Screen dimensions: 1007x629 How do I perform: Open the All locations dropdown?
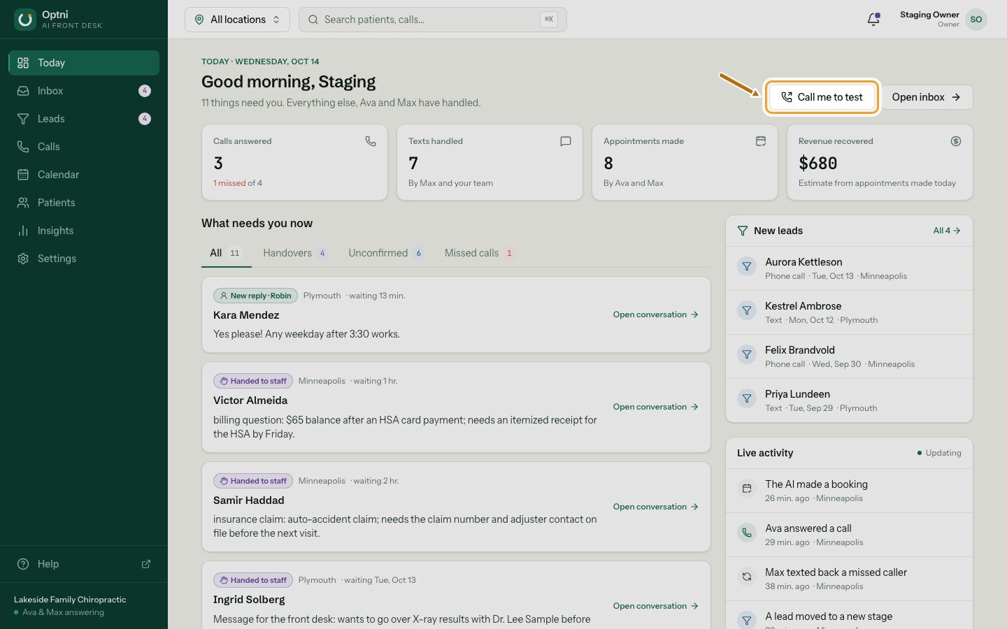237,20
